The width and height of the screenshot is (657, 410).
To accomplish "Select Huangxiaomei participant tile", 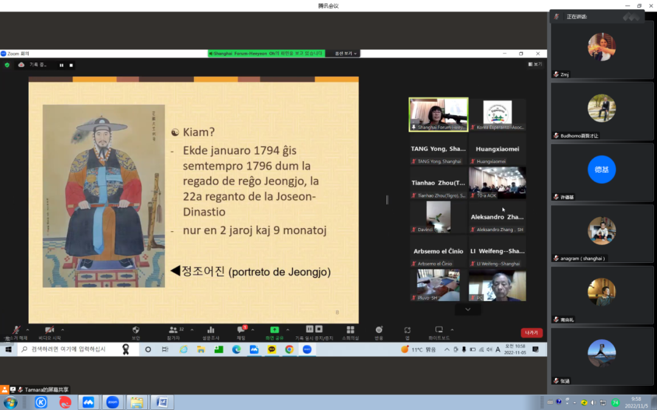I will [x=498, y=149].
